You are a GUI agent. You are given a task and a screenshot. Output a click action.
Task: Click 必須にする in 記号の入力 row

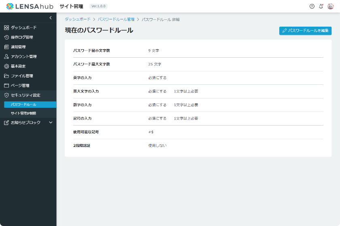(157, 119)
